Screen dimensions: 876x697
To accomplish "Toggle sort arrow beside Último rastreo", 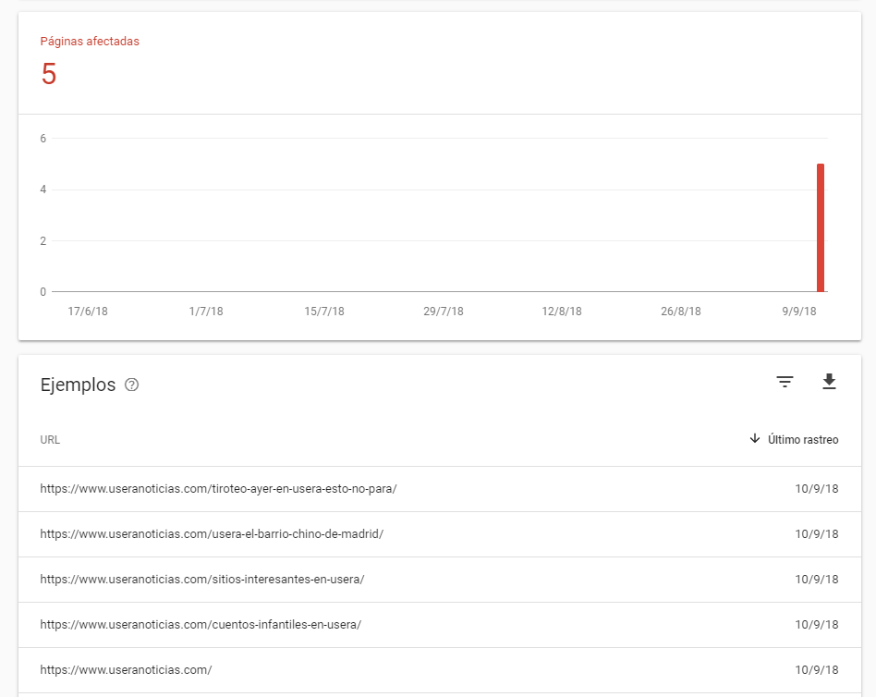I will click(755, 439).
